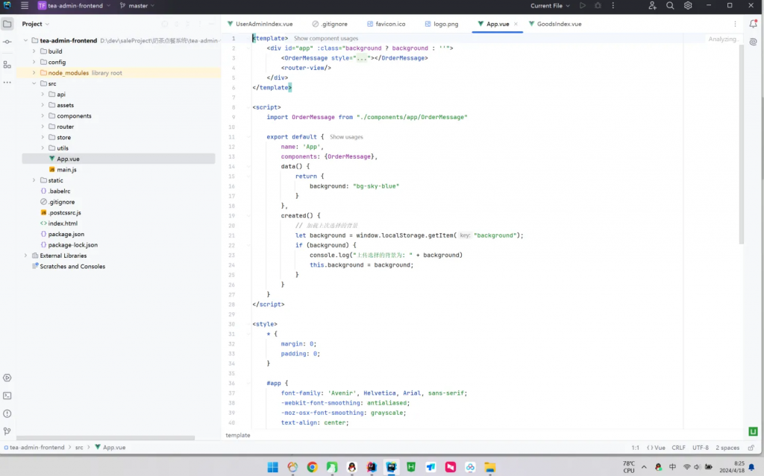Open the Terminal tool window

(7, 396)
